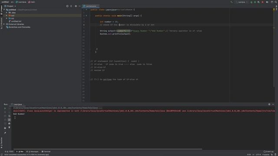Toggle soft-wrap icon in Run console

[9, 116]
